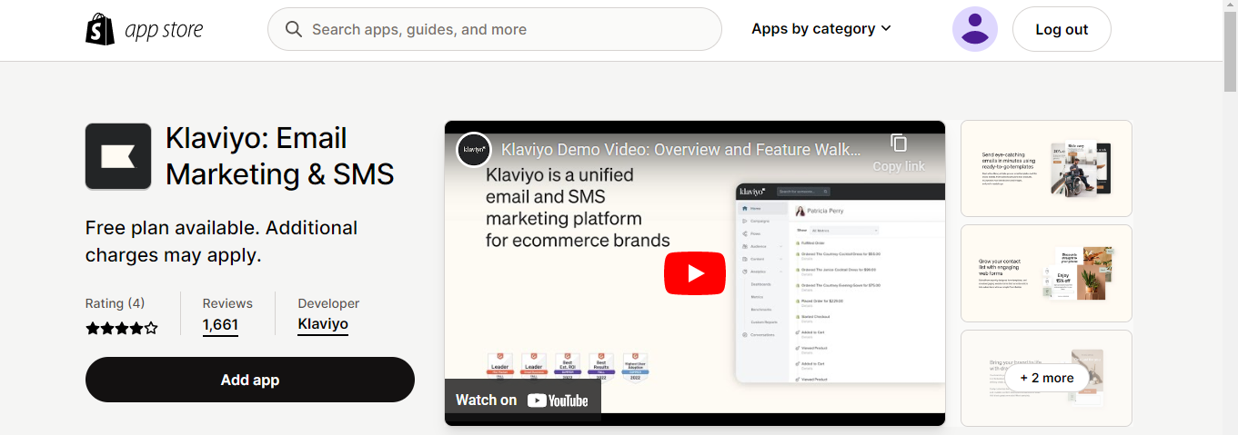This screenshot has width=1238, height=435.
Task: Click the Add app button
Action: [250, 380]
